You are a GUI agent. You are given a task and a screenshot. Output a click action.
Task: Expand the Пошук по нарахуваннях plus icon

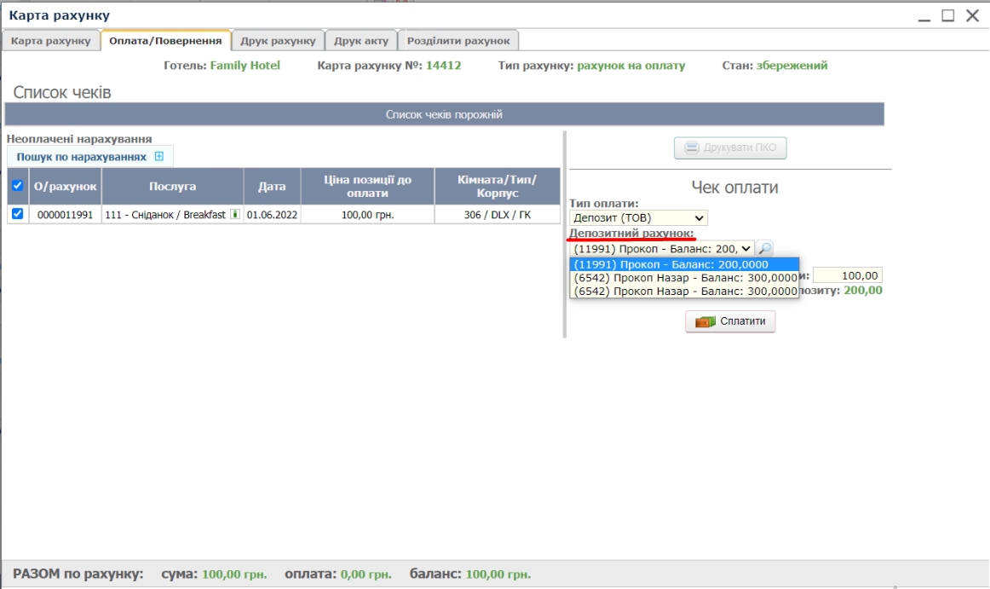(158, 157)
